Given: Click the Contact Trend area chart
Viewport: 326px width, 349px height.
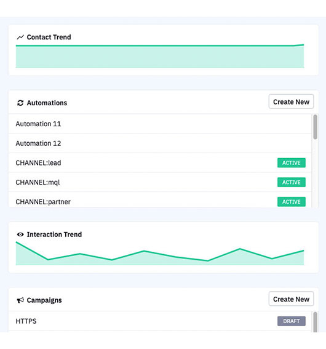Looking at the screenshot, I should (160, 56).
